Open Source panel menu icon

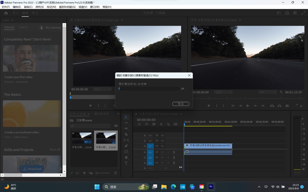pos(122,20)
